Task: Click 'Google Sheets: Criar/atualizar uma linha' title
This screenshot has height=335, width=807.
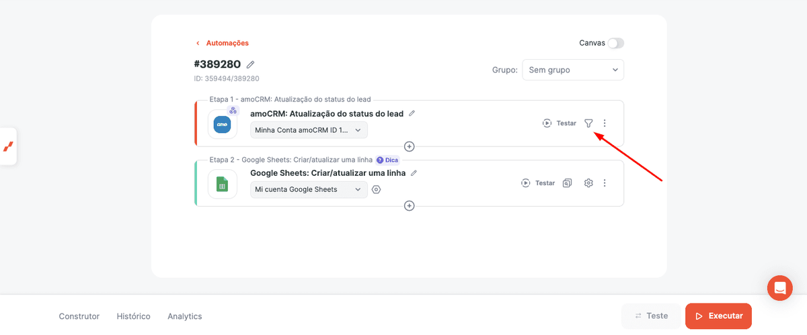Action: (x=328, y=173)
